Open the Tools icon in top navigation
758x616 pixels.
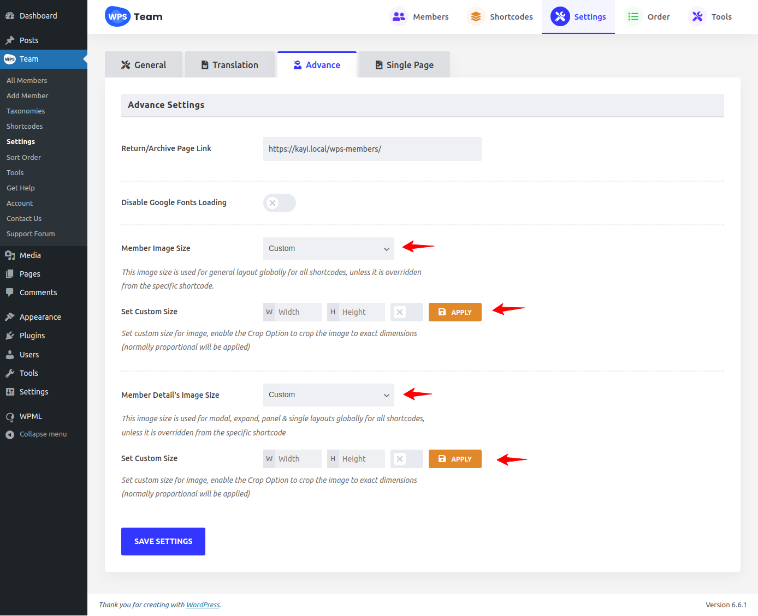(x=697, y=17)
